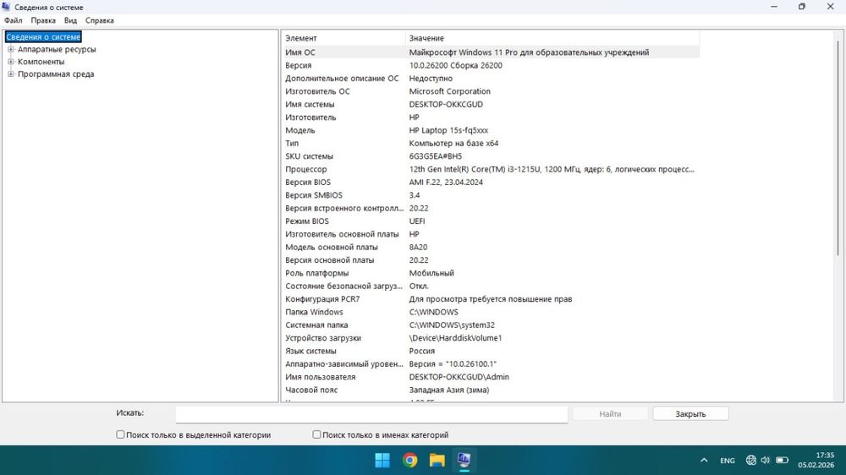
Task: Open network globe tray icon
Action: click(x=750, y=461)
